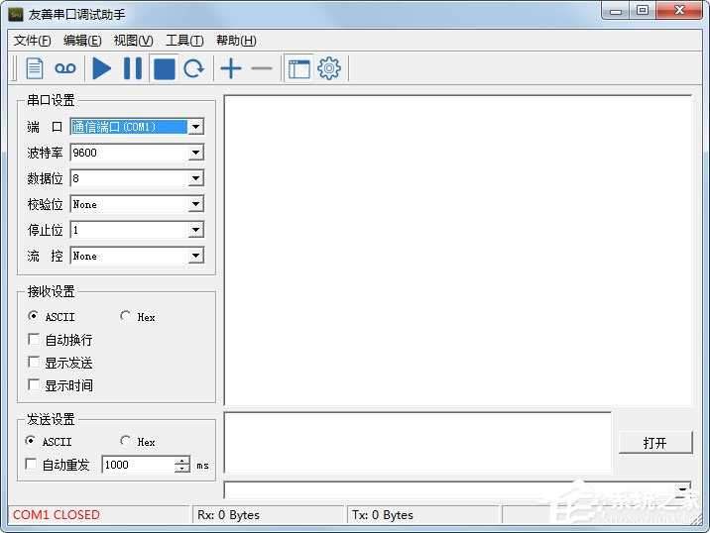Toggle the 显示时间 checkbox
Screen dimensions: 710x533
(x=35, y=385)
